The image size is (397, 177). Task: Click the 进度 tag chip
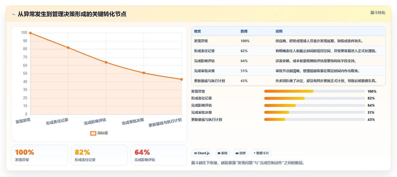(x=240, y=153)
